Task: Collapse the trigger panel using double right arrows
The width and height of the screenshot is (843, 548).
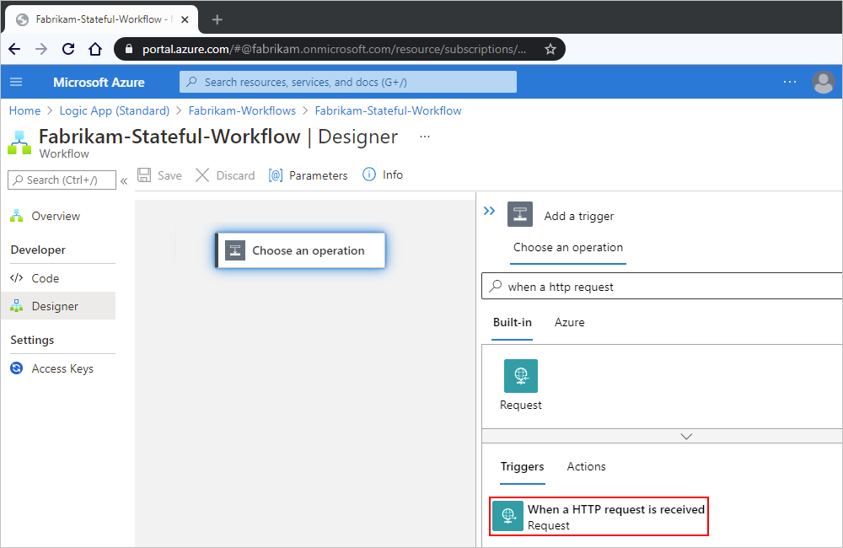Action: pyautogui.click(x=489, y=211)
